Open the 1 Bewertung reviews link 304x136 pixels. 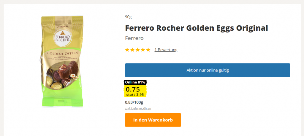point(166,50)
